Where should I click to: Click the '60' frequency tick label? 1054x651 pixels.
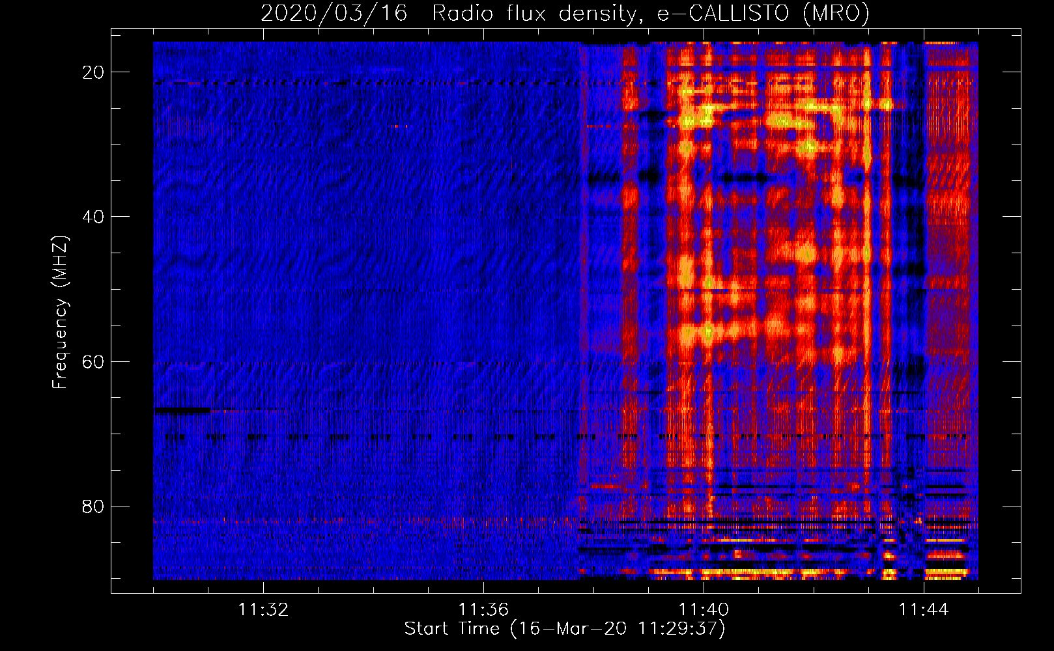tap(94, 361)
